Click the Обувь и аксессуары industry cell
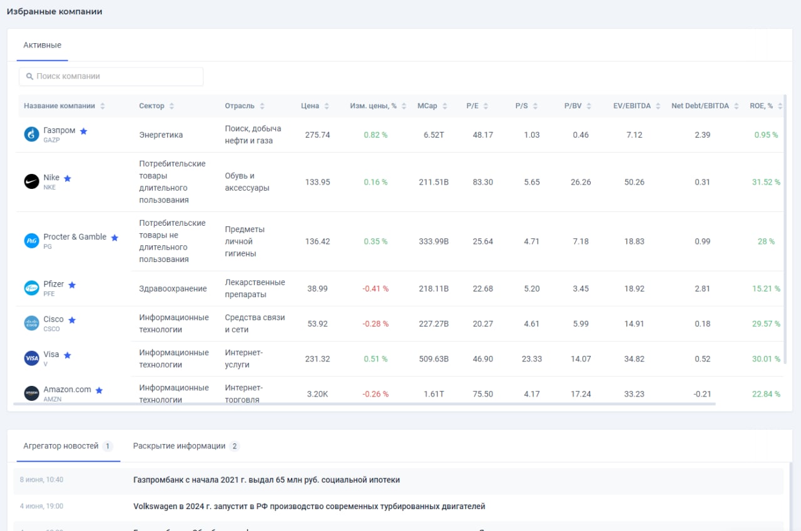The image size is (801, 531). coord(247,182)
